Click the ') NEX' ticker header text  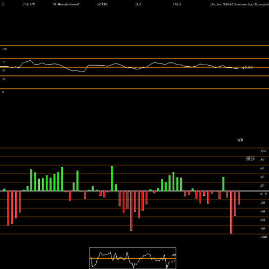[177, 4]
